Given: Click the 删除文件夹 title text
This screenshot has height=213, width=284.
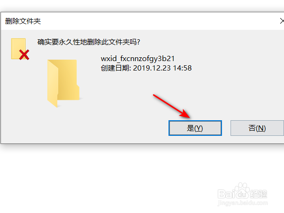Looking at the screenshot, I should pos(23,21).
